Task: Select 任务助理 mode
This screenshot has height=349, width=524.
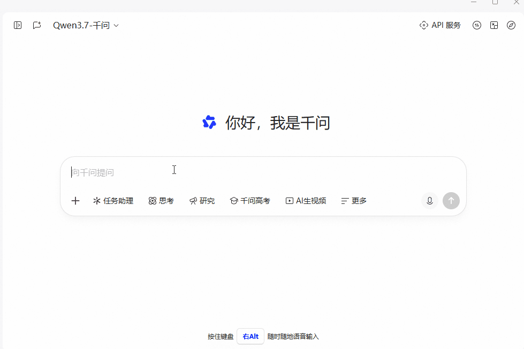Action: click(113, 201)
